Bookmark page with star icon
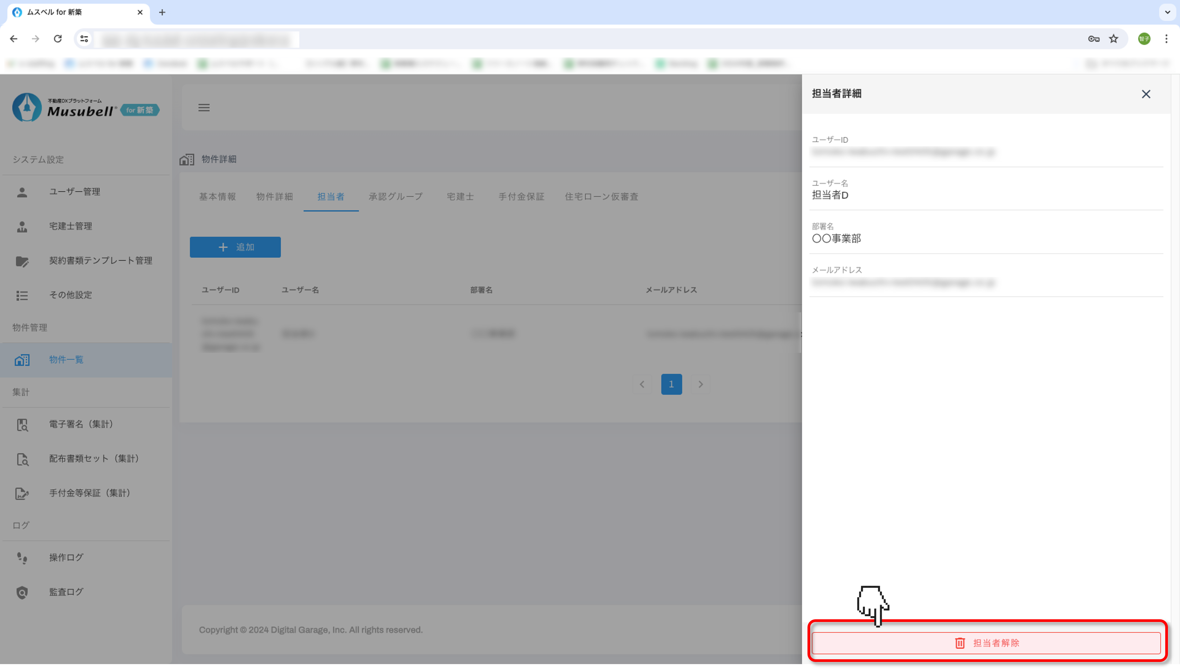Image resolution: width=1180 pixels, height=670 pixels. tap(1113, 39)
